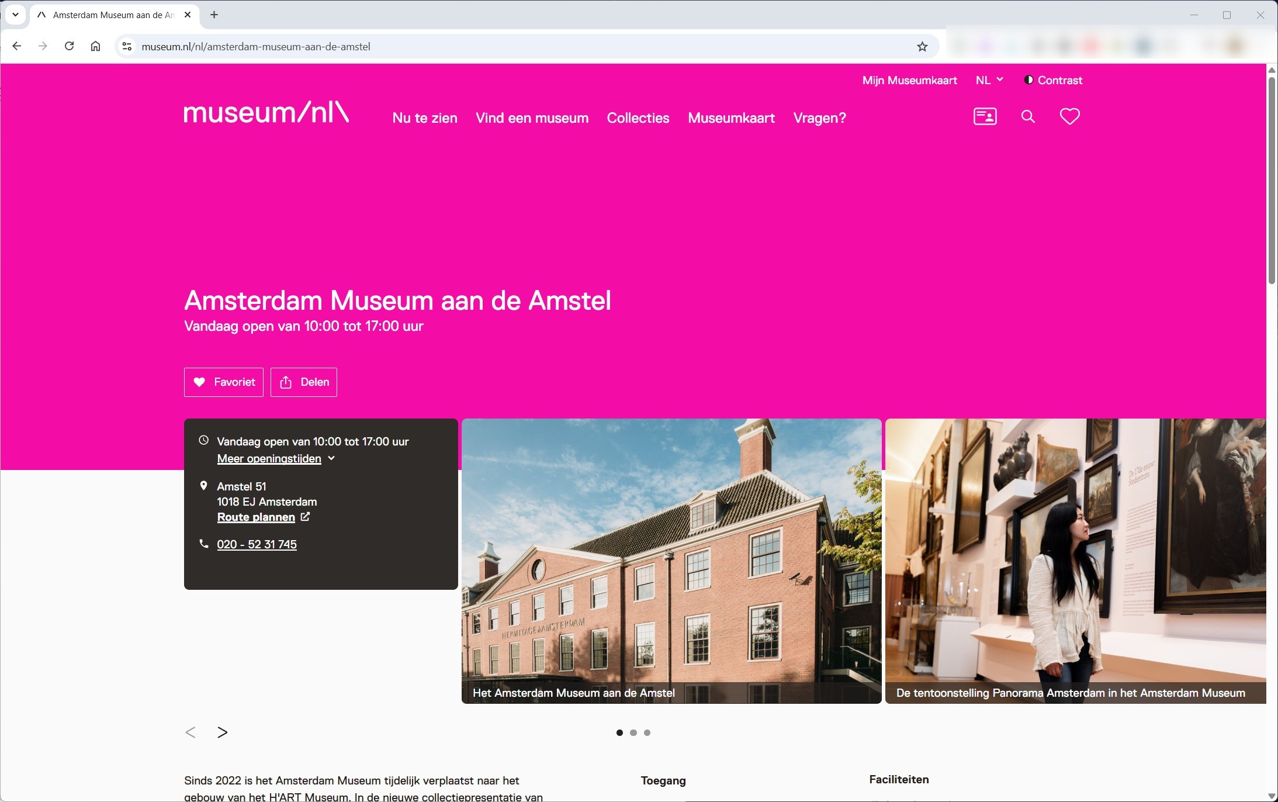Show next carousel slide arrow
Screen dimensions: 1278x802
[222, 732]
